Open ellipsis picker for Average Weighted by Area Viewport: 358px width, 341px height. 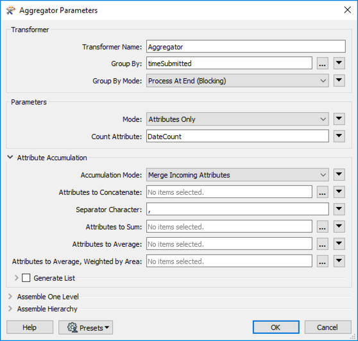(x=322, y=261)
